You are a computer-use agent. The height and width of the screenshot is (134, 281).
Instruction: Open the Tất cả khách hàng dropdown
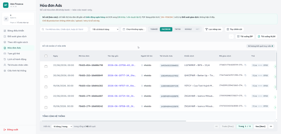[105, 29]
